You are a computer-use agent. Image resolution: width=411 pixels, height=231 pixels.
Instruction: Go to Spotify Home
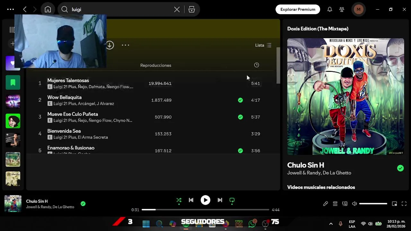48,9
